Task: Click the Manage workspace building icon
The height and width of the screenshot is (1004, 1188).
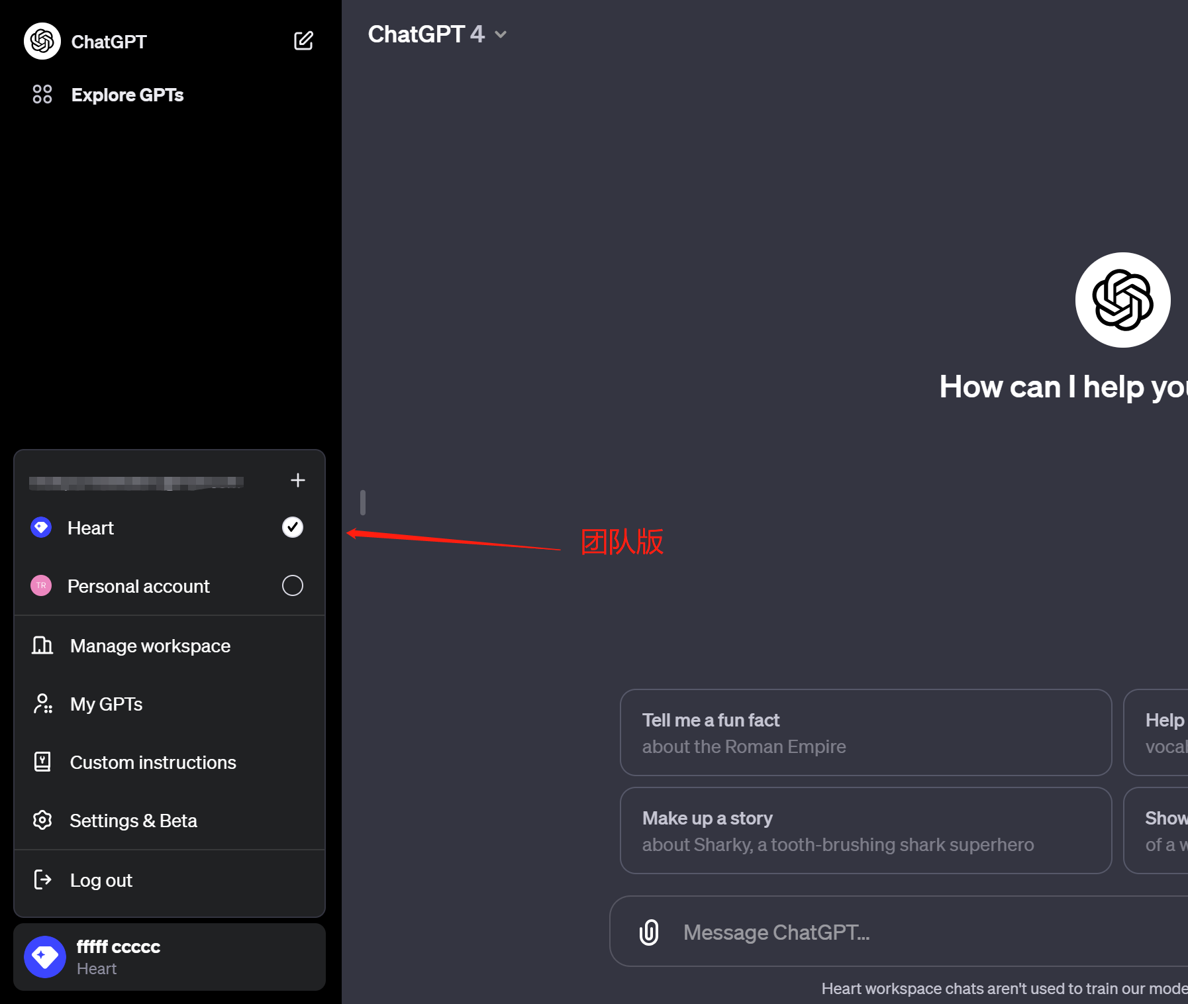Action: click(42, 645)
